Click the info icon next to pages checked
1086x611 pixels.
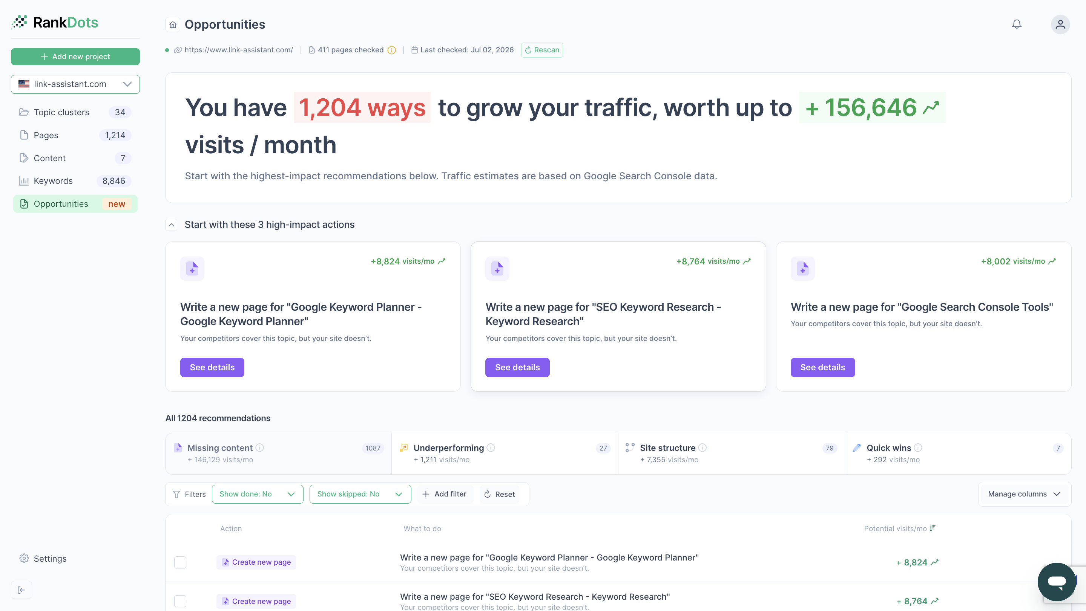click(x=392, y=50)
